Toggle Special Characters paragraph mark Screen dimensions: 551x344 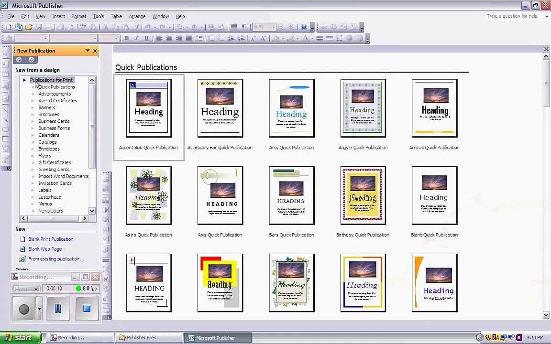(244, 27)
